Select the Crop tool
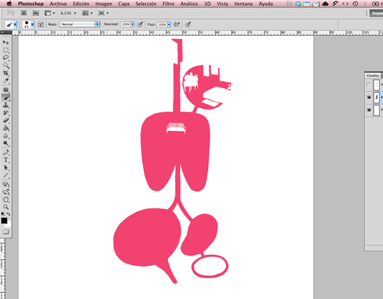Screen dimensions: 383x299 (x=6, y=73)
